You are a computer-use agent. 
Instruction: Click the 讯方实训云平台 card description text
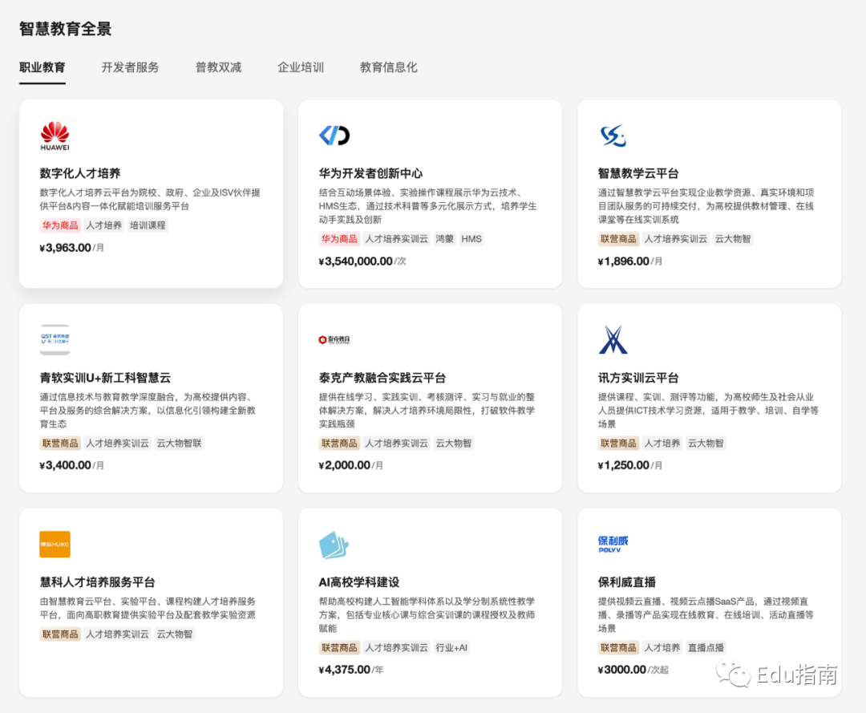click(708, 411)
